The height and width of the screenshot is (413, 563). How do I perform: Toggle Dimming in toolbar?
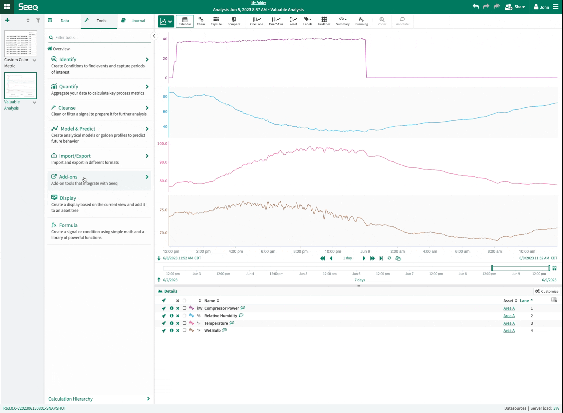click(x=362, y=21)
